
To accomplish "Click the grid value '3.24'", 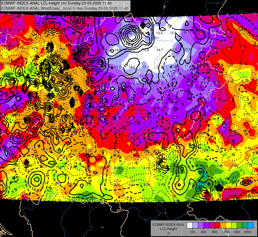I will pyautogui.click(x=8, y=30).
